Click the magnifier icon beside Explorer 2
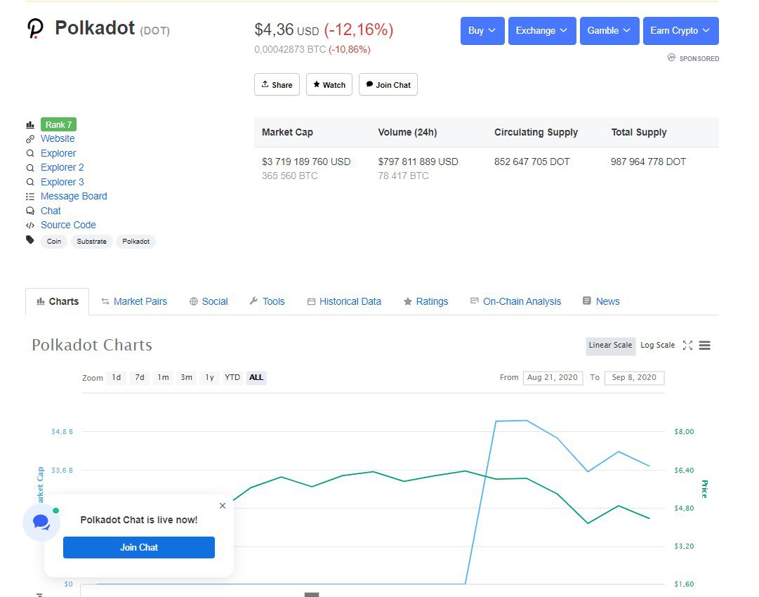This screenshot has width=759, height=597. [30, 168]
